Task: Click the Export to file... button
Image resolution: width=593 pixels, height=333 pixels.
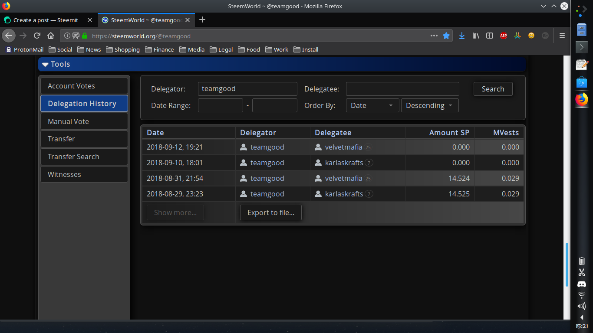Action: pyautogui.click(x=271, y=212)
